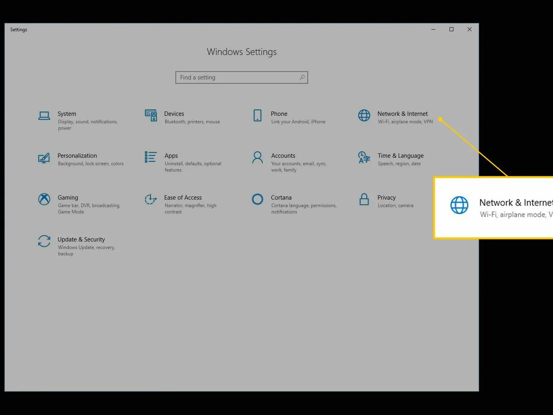Viewport: 553px width, 415px height.
Task: Open the Apps list icon
Action: [151, 157]
